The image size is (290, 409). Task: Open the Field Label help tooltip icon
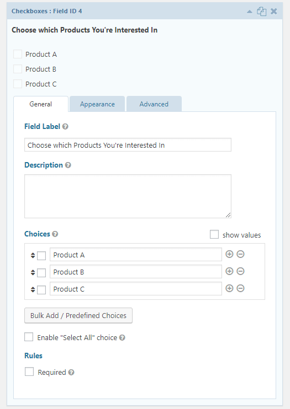tap(65, 127)
